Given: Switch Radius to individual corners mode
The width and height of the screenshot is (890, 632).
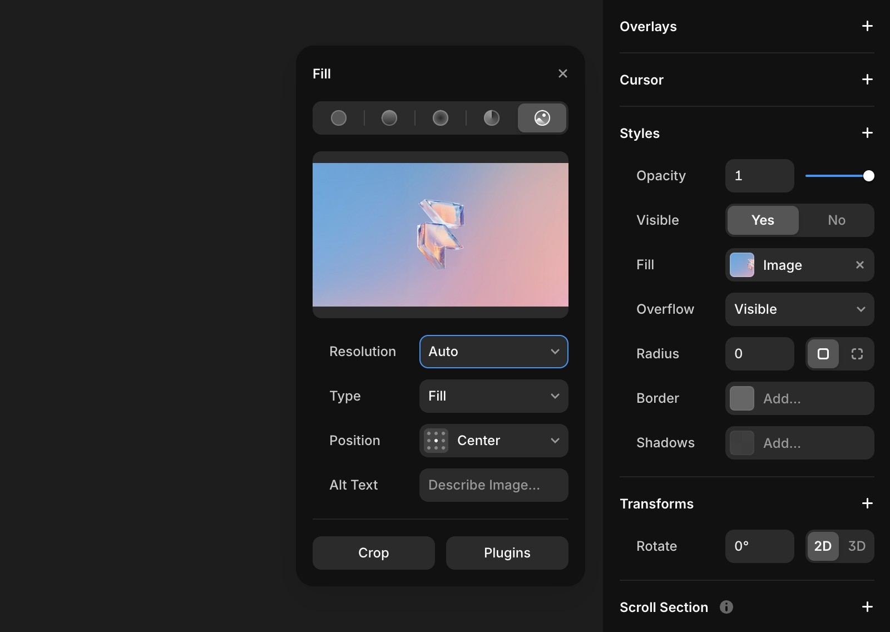Looking at the screenshot, I should pos(857,354).
